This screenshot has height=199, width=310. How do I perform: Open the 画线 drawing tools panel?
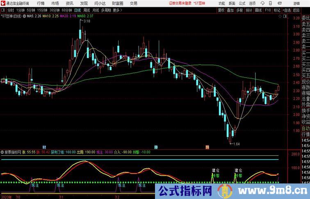point(258,10)
